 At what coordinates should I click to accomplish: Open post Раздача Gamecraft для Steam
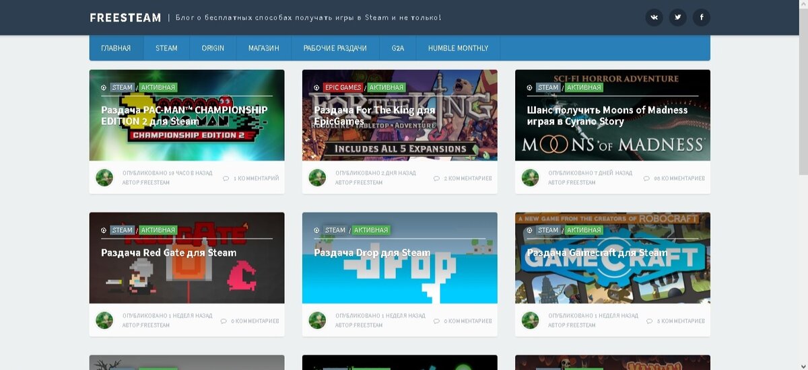(597, 253)
